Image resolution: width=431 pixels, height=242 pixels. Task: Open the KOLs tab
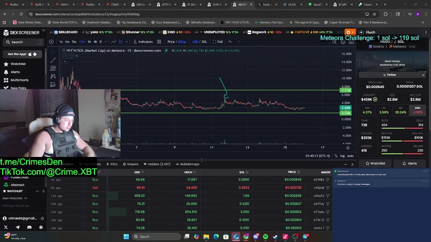[111, 164]
